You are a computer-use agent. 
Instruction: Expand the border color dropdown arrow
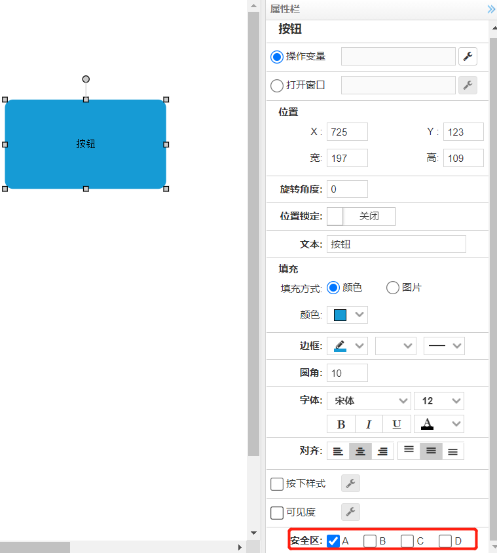coord(359,346)
